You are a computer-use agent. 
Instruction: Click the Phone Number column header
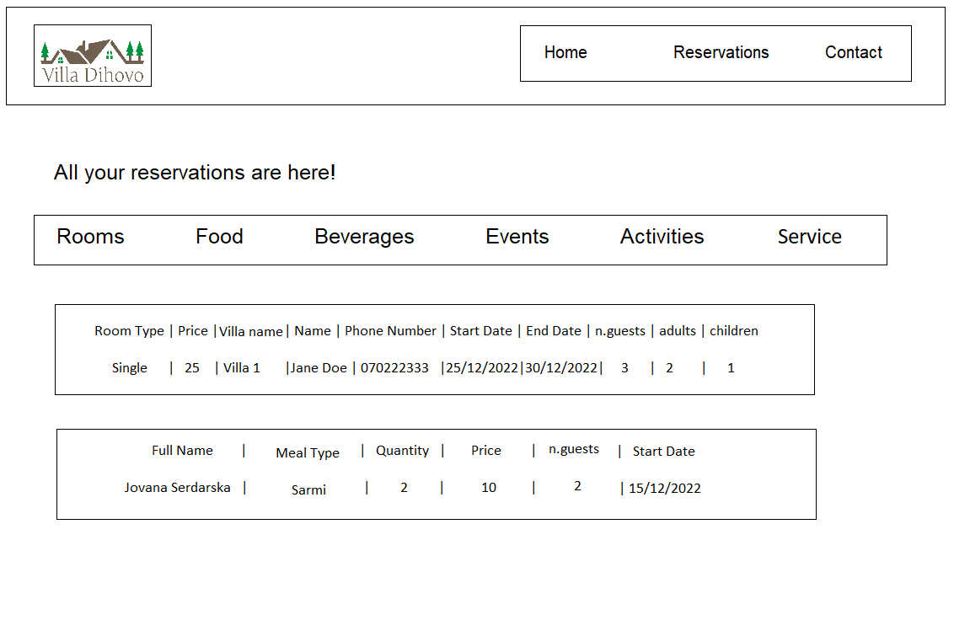[390, 331]
